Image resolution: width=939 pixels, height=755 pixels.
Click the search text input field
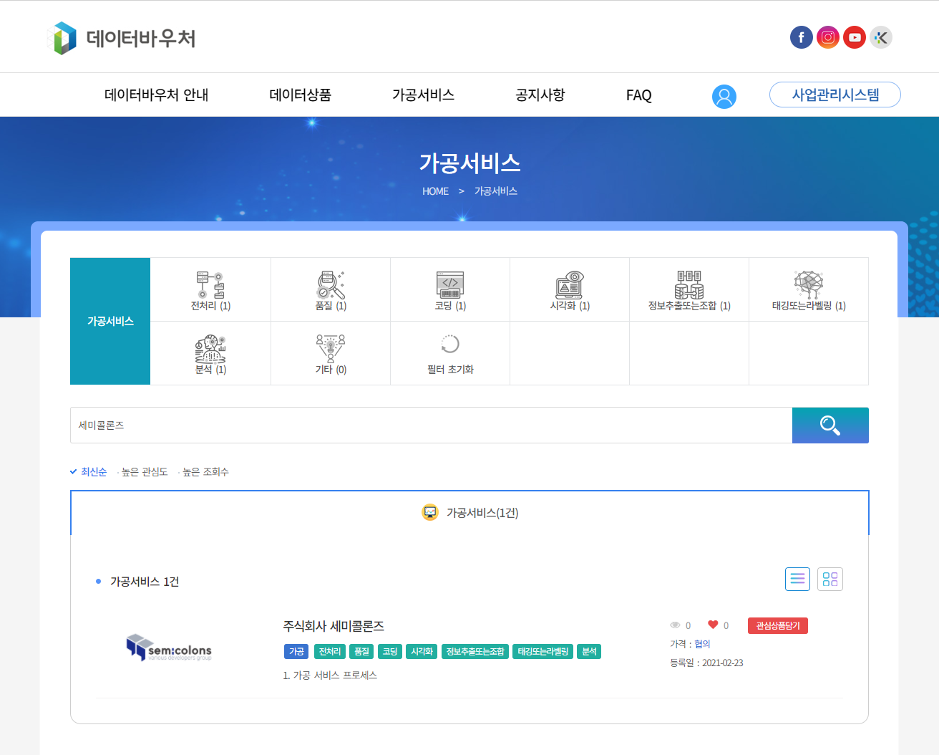(431, 425)
